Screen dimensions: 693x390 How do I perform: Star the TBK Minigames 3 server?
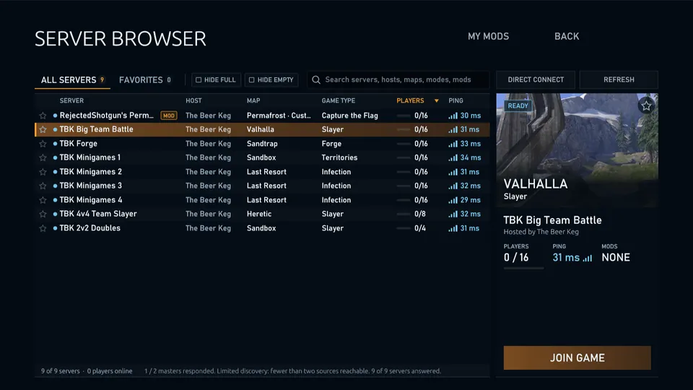click(x=43, y=186)
